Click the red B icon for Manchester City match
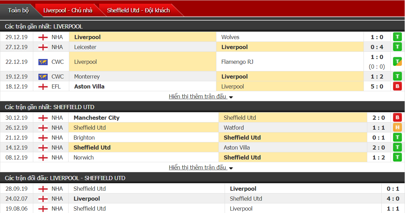Viewport: 405px width, 213px height. tap(397, 117)
